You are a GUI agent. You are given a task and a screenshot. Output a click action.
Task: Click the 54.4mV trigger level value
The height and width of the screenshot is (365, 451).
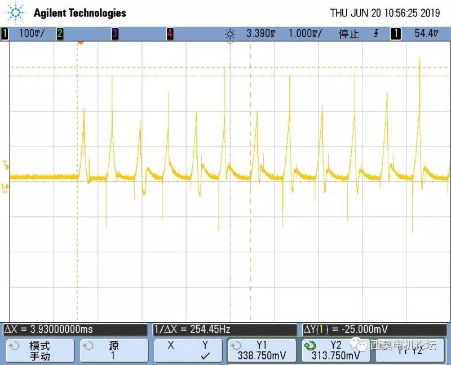426,34
